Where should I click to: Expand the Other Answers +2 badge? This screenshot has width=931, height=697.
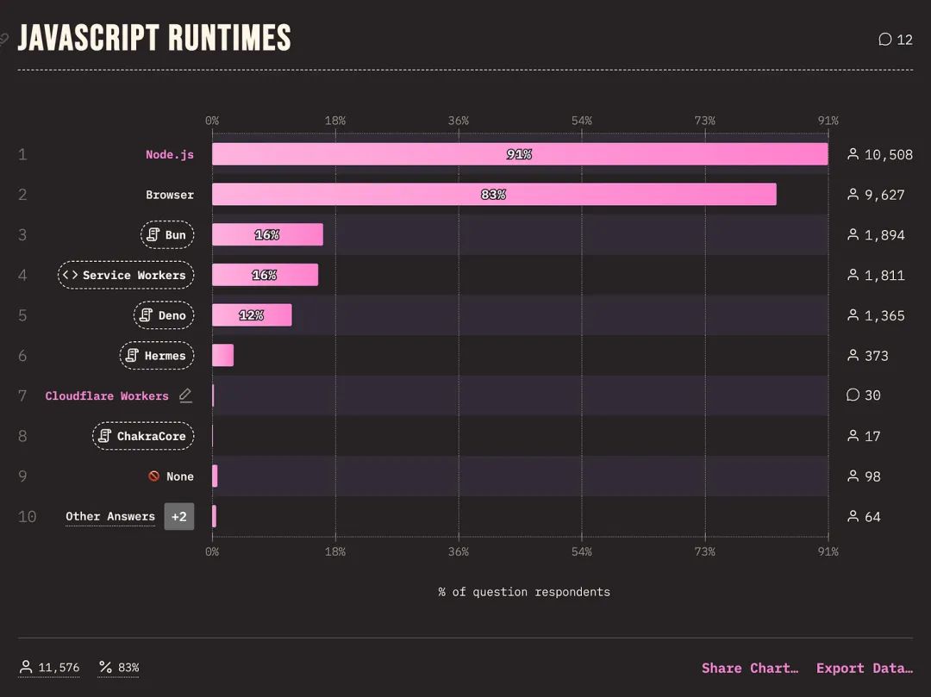[179, 517]
